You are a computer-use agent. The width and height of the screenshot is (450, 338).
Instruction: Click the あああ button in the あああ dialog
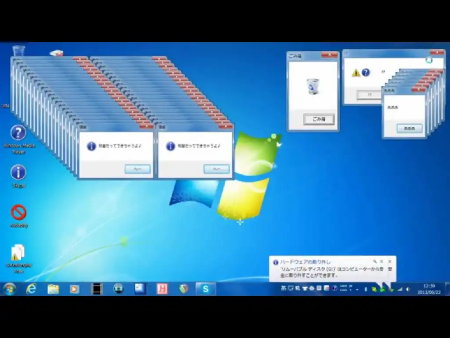click(x=410, y=128)
